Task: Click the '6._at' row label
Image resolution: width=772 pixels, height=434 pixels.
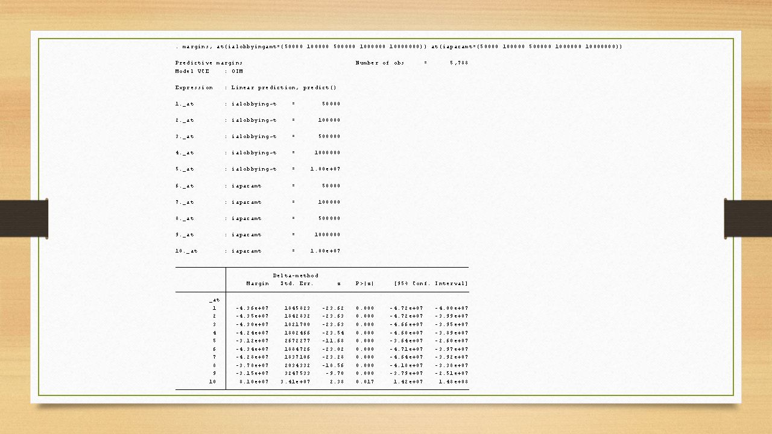Action: click(x=185, y=186)
